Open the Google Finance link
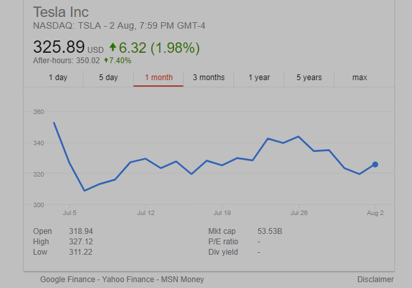This screenshot has height=288, width=412. [x=68, y=279]
